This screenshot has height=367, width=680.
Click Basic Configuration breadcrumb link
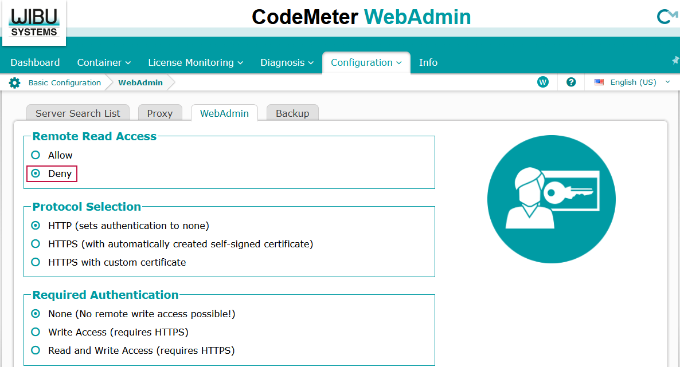pyautogui.click(x=65, y=83)
